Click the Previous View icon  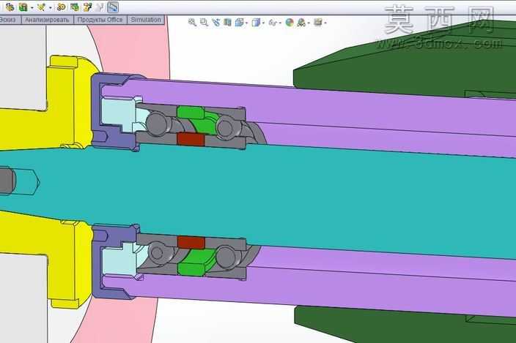click(215, 23)
